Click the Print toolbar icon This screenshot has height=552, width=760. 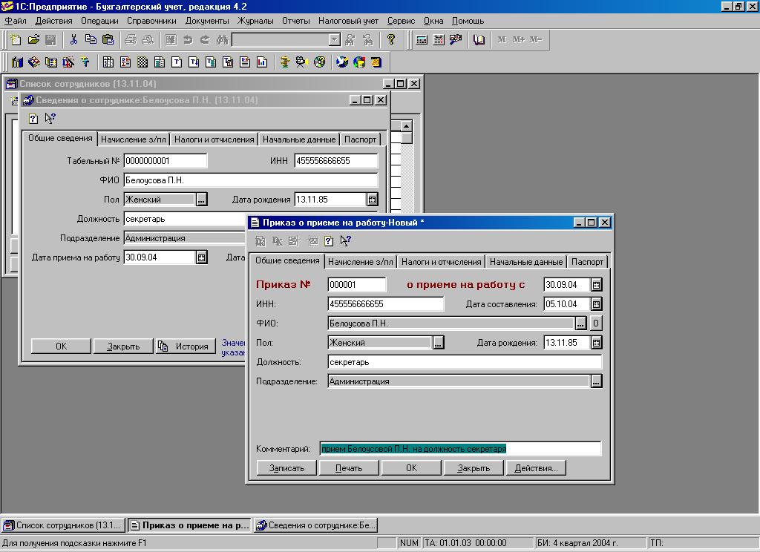[x=131, y=40]
